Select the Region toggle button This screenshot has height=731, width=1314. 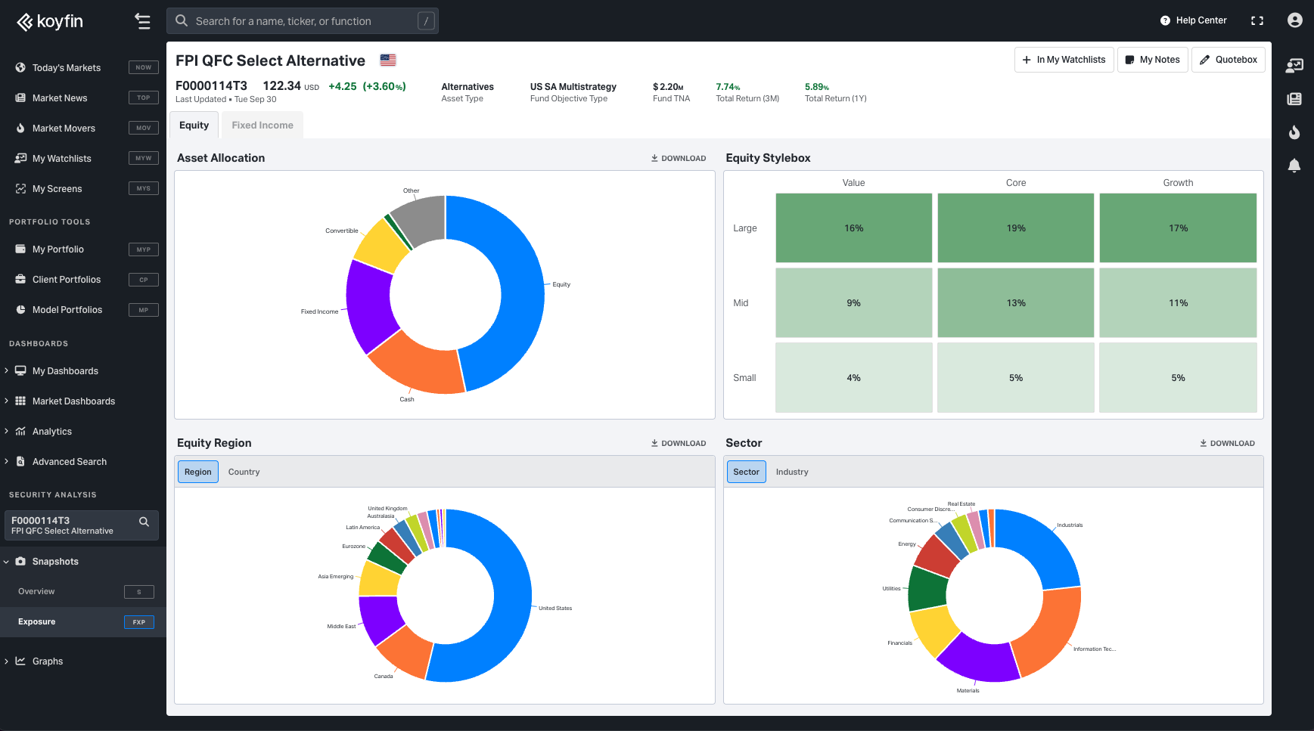198,472
